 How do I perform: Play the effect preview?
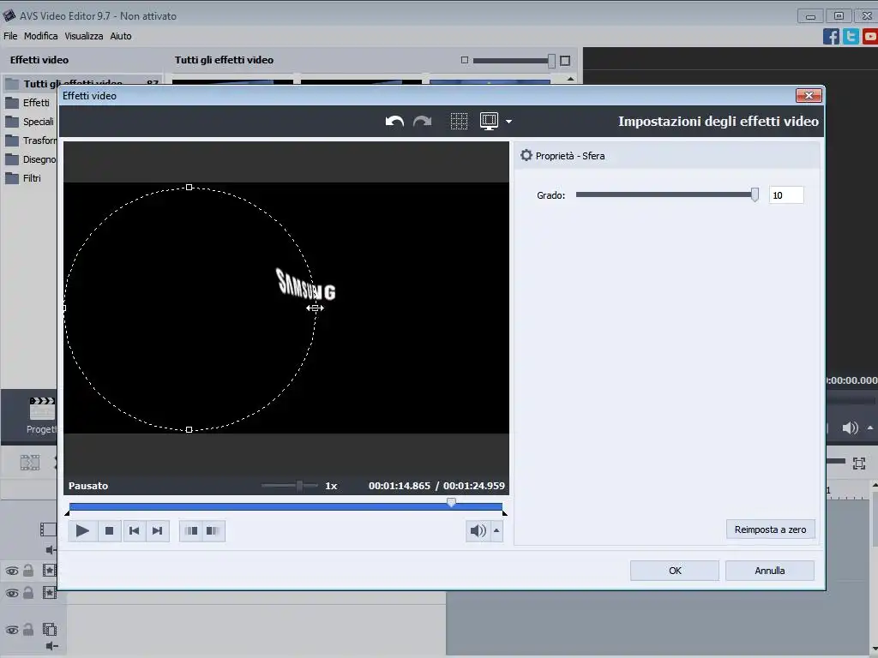pos(83,531)
